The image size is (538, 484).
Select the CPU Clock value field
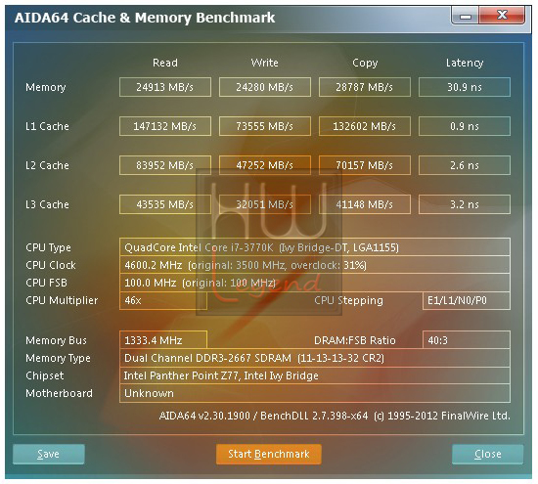tap(315, 265)
